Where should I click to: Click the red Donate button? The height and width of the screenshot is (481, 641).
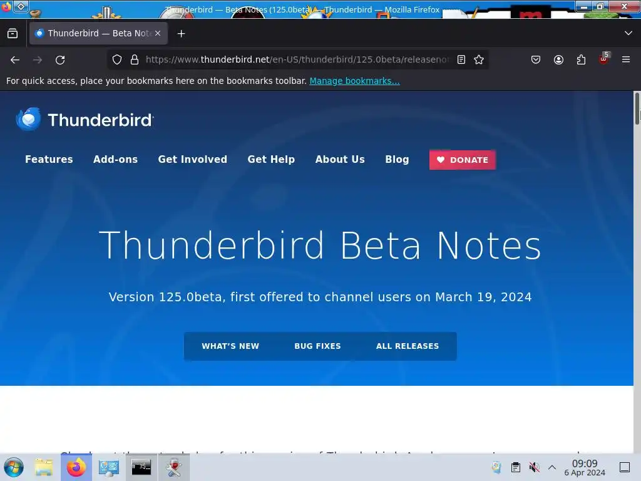(x=463, y=160)
